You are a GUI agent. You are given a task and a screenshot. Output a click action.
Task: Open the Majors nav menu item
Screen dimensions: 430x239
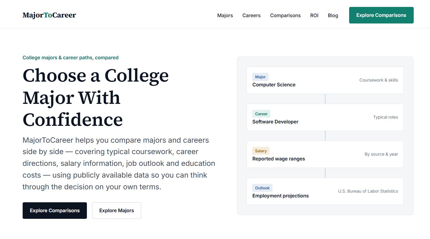pyautogui.click(x=225, y=15)
